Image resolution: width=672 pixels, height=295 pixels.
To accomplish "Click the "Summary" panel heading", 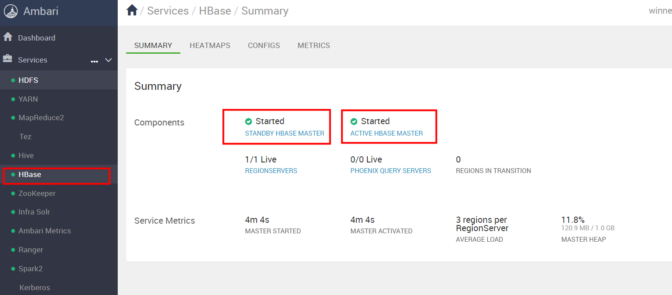I will [158, 86].
